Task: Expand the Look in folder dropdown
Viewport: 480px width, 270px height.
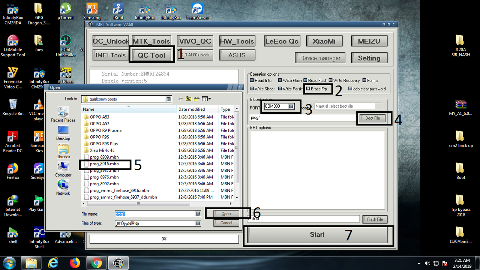Action: point(169,99)
